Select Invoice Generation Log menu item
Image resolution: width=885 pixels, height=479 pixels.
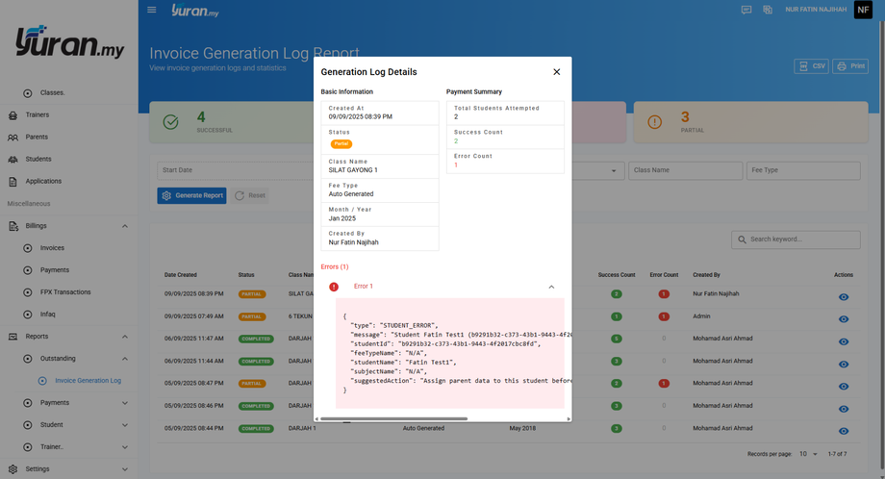(88, 380)
